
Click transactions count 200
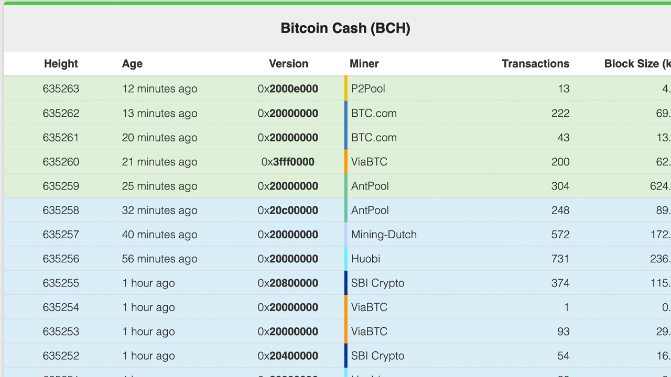pos(560,162)
